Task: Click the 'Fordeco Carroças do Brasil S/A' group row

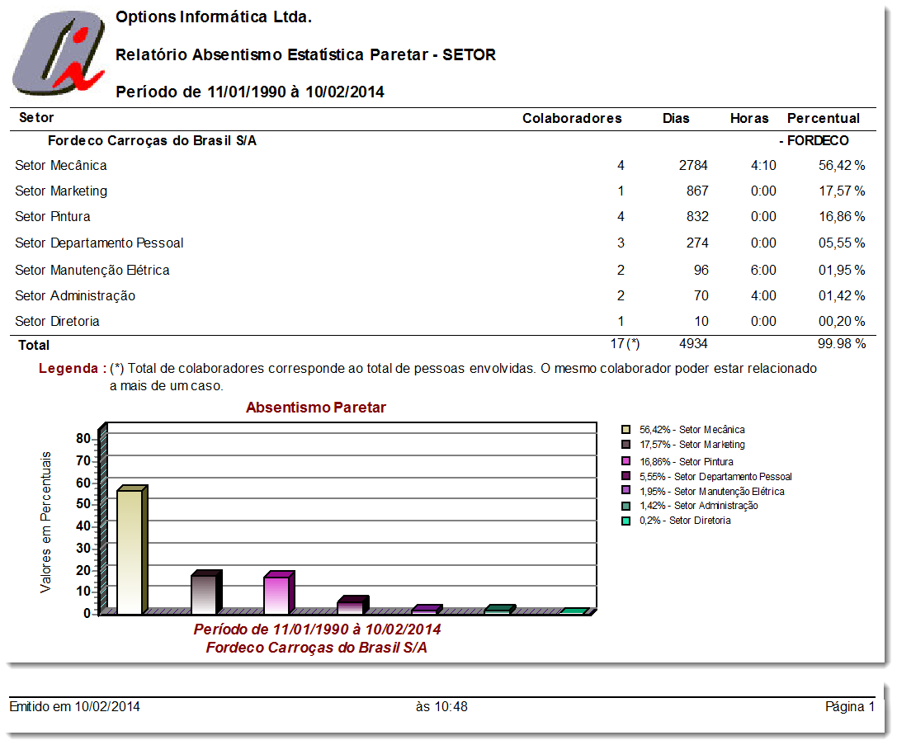Action: [x=152, y=140]
